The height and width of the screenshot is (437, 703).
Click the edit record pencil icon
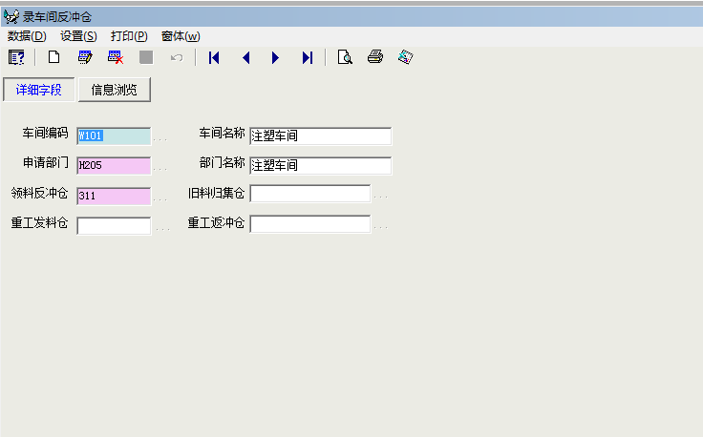[85, 57]
